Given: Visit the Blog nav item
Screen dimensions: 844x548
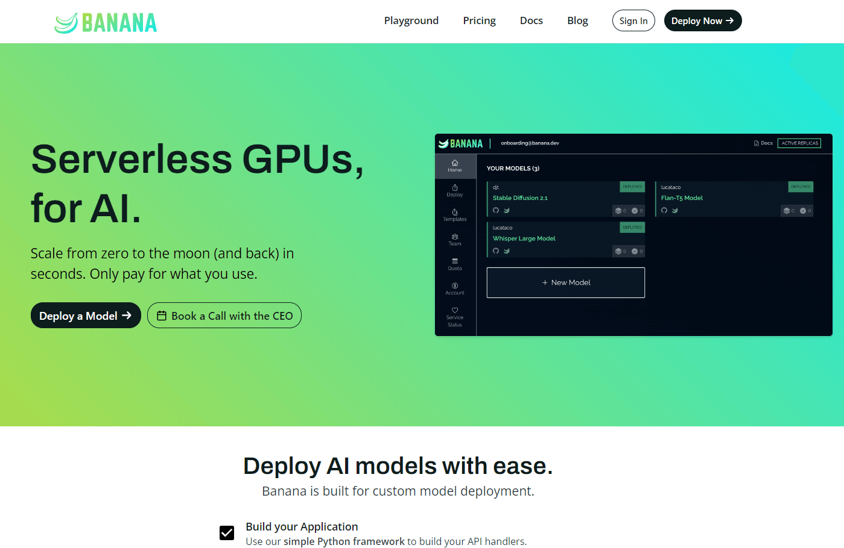Looking at the screenshot, I should point(577,20).
